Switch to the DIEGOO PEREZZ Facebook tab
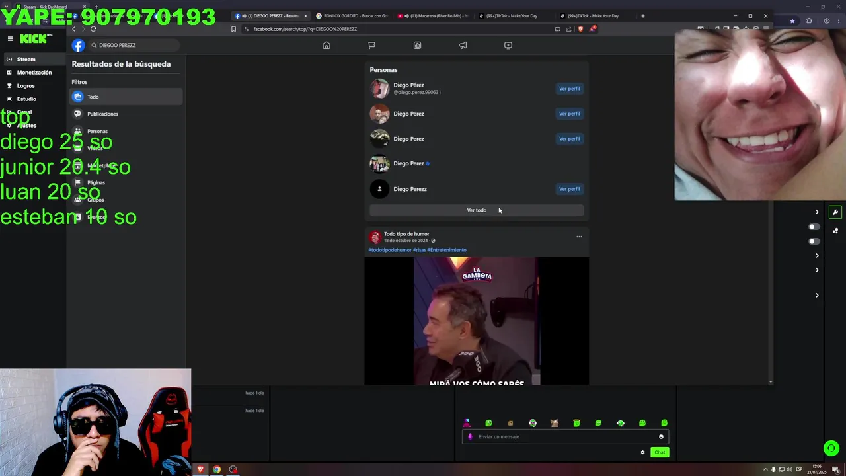Viewport: 846px width, 476px height. 270,16
